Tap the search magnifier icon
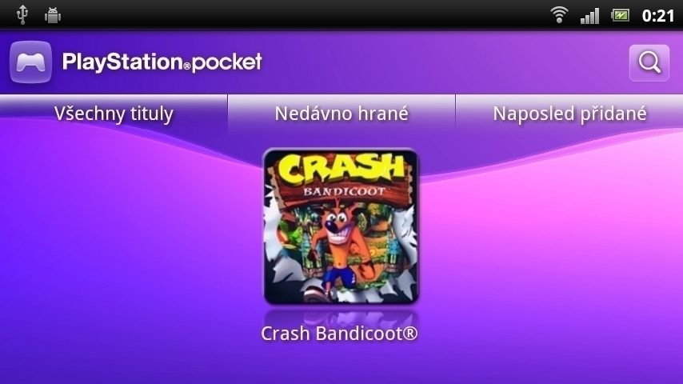Viewport: 683px width, 384px height. click(x=649, y=62)
